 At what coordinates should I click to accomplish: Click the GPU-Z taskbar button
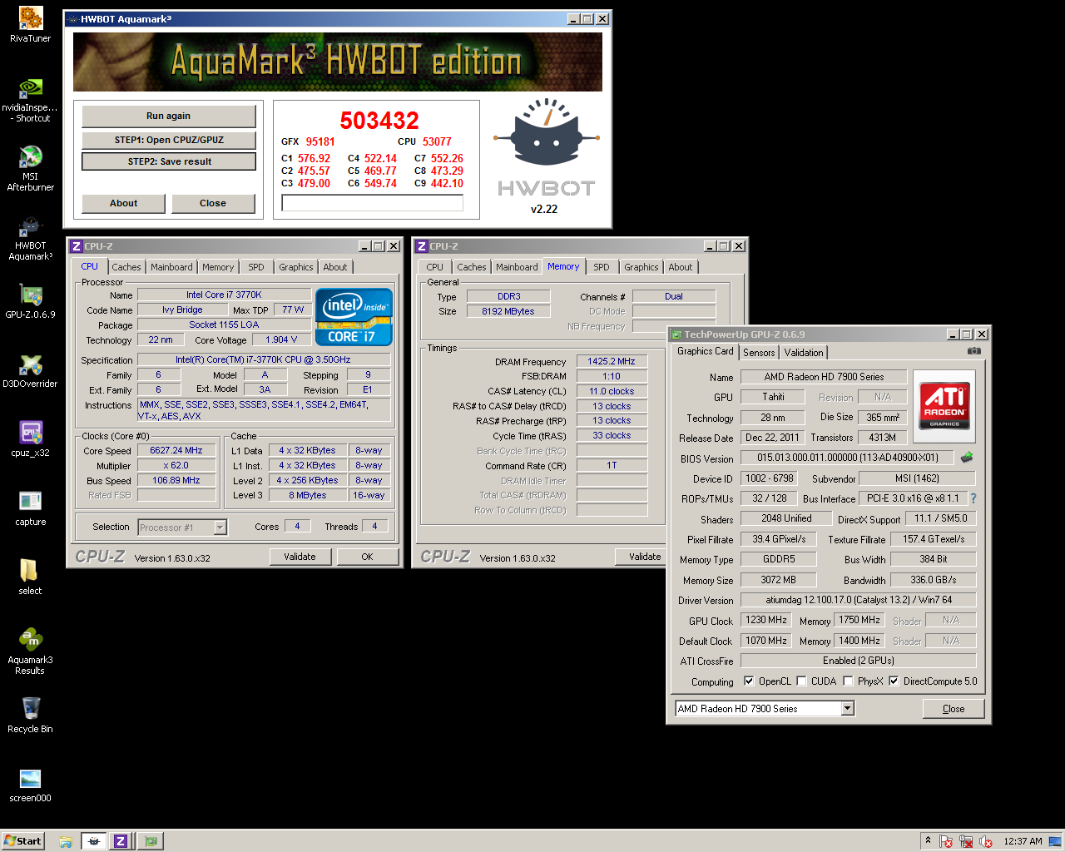[x=151, y=841]
